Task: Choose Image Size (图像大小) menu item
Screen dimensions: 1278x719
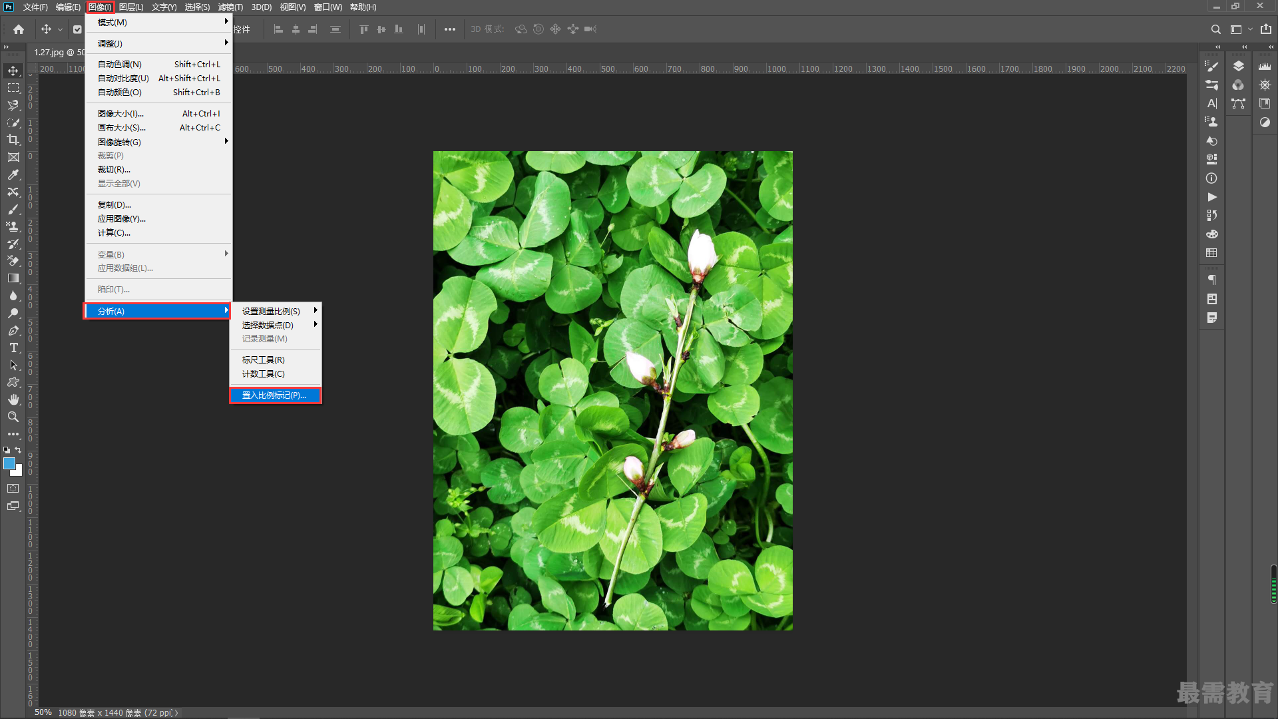Action: coord(158,114)
